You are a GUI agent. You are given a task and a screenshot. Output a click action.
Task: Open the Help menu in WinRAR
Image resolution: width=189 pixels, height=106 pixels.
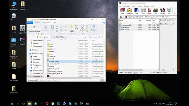coord(152,6)
